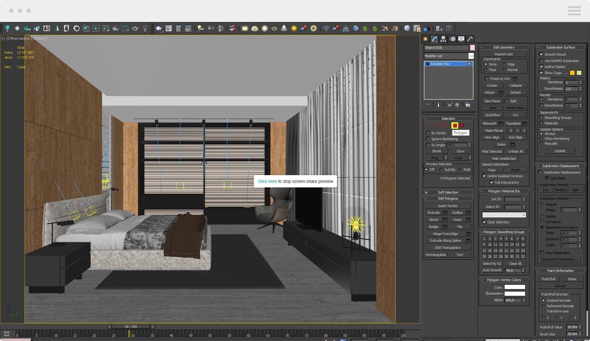590x341 pixels.
Task: Select Editable Poly in modifier stack
Action: [x=440, y=64]
